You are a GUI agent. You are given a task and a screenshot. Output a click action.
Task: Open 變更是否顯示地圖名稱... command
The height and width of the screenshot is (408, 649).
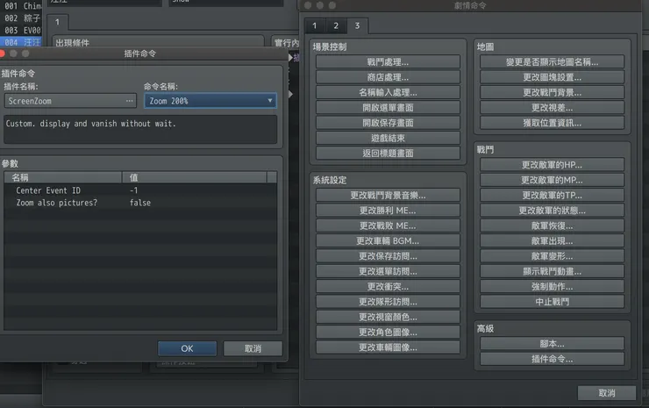[x=553, y=61]
